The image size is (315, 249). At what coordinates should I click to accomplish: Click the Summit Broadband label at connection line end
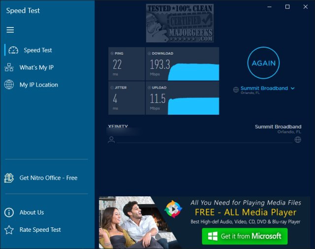click(x=278, y=126)
